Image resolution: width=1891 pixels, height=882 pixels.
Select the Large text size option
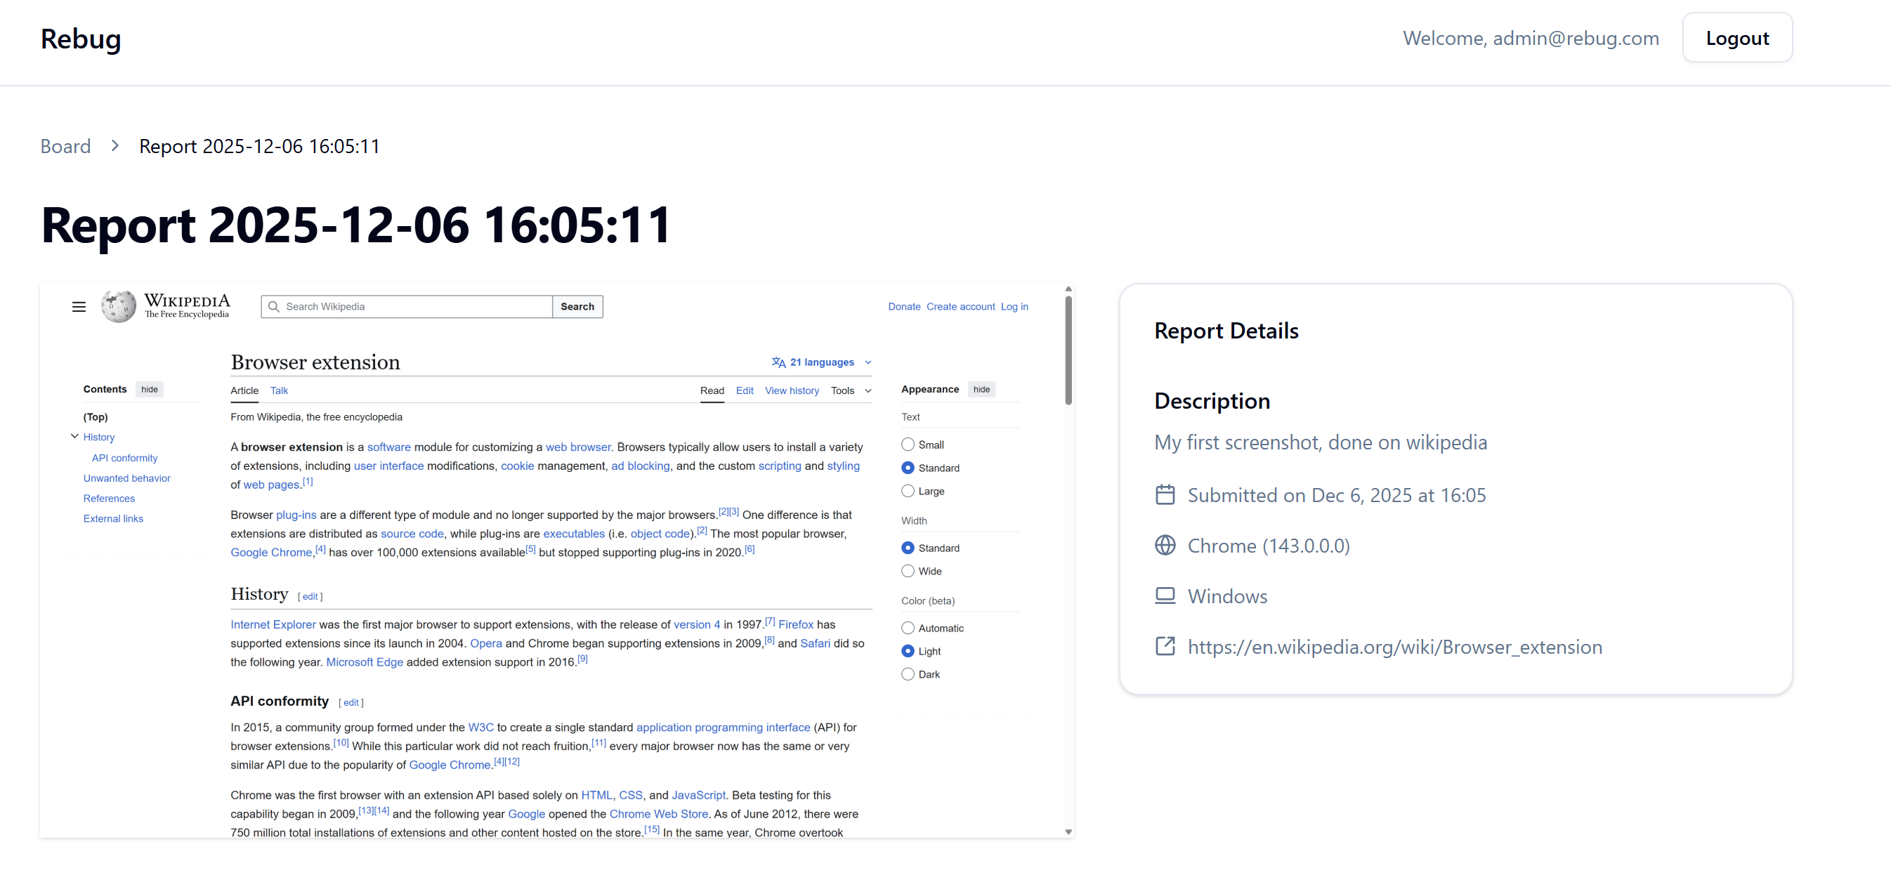908,491
